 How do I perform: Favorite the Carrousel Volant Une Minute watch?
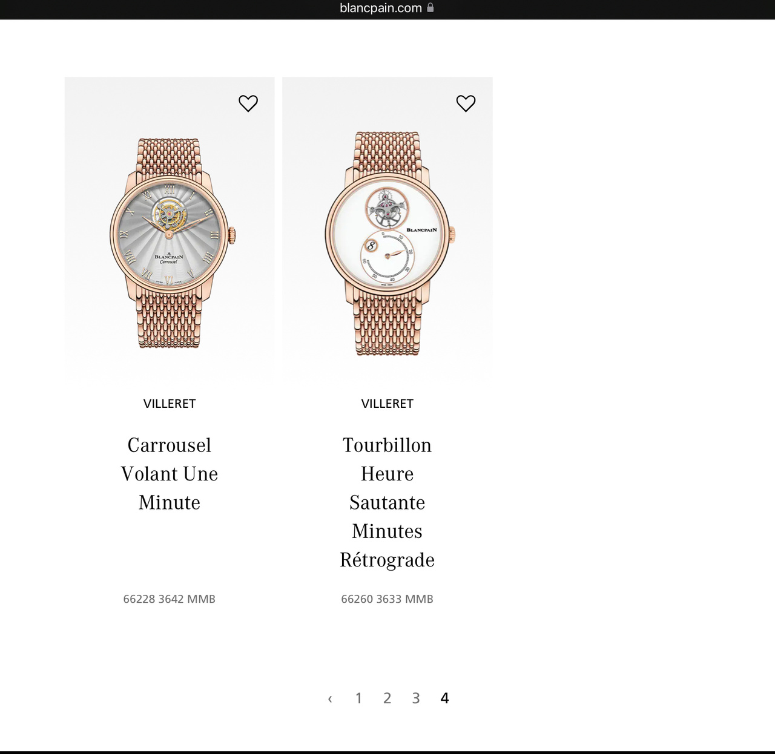pos(248,103)
